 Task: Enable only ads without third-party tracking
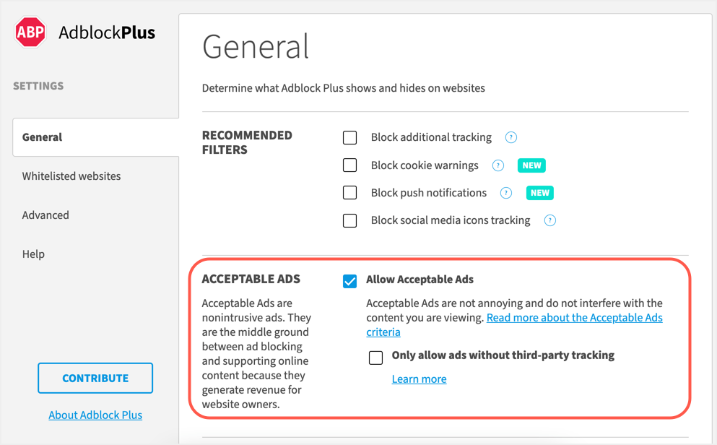tap(376, 358)
